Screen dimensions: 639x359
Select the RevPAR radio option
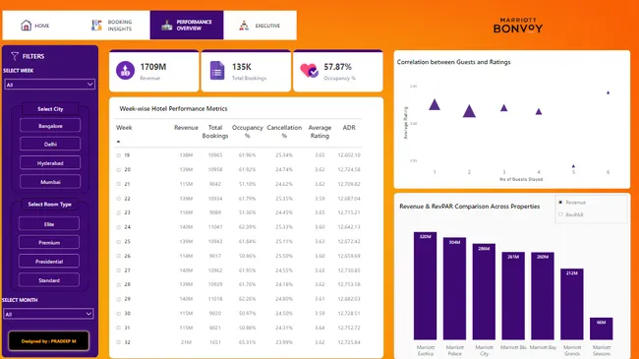click(x=560, y=214)
